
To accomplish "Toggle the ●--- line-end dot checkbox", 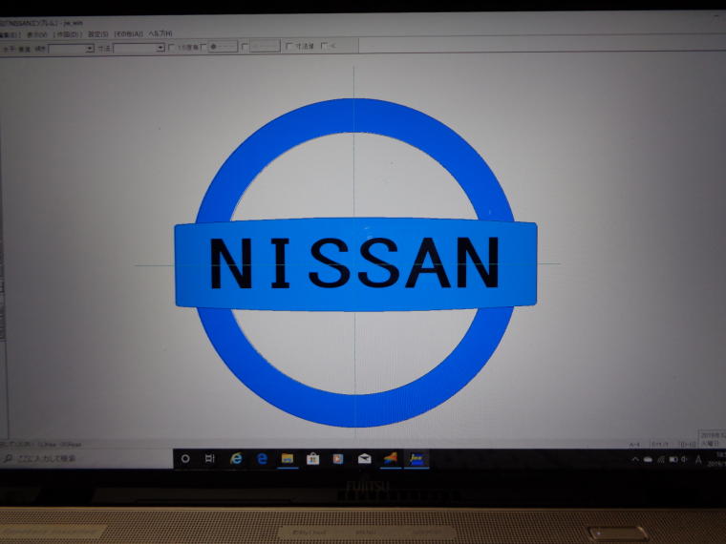I will click(203, 47).
